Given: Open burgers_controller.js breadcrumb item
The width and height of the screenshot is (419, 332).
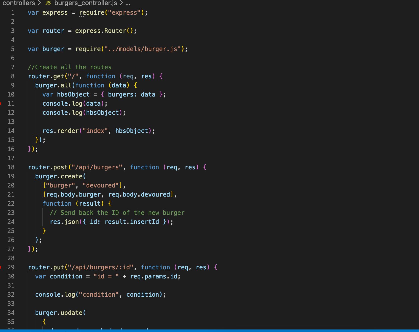Looking at the screenshot, I should tap(86, 3).
